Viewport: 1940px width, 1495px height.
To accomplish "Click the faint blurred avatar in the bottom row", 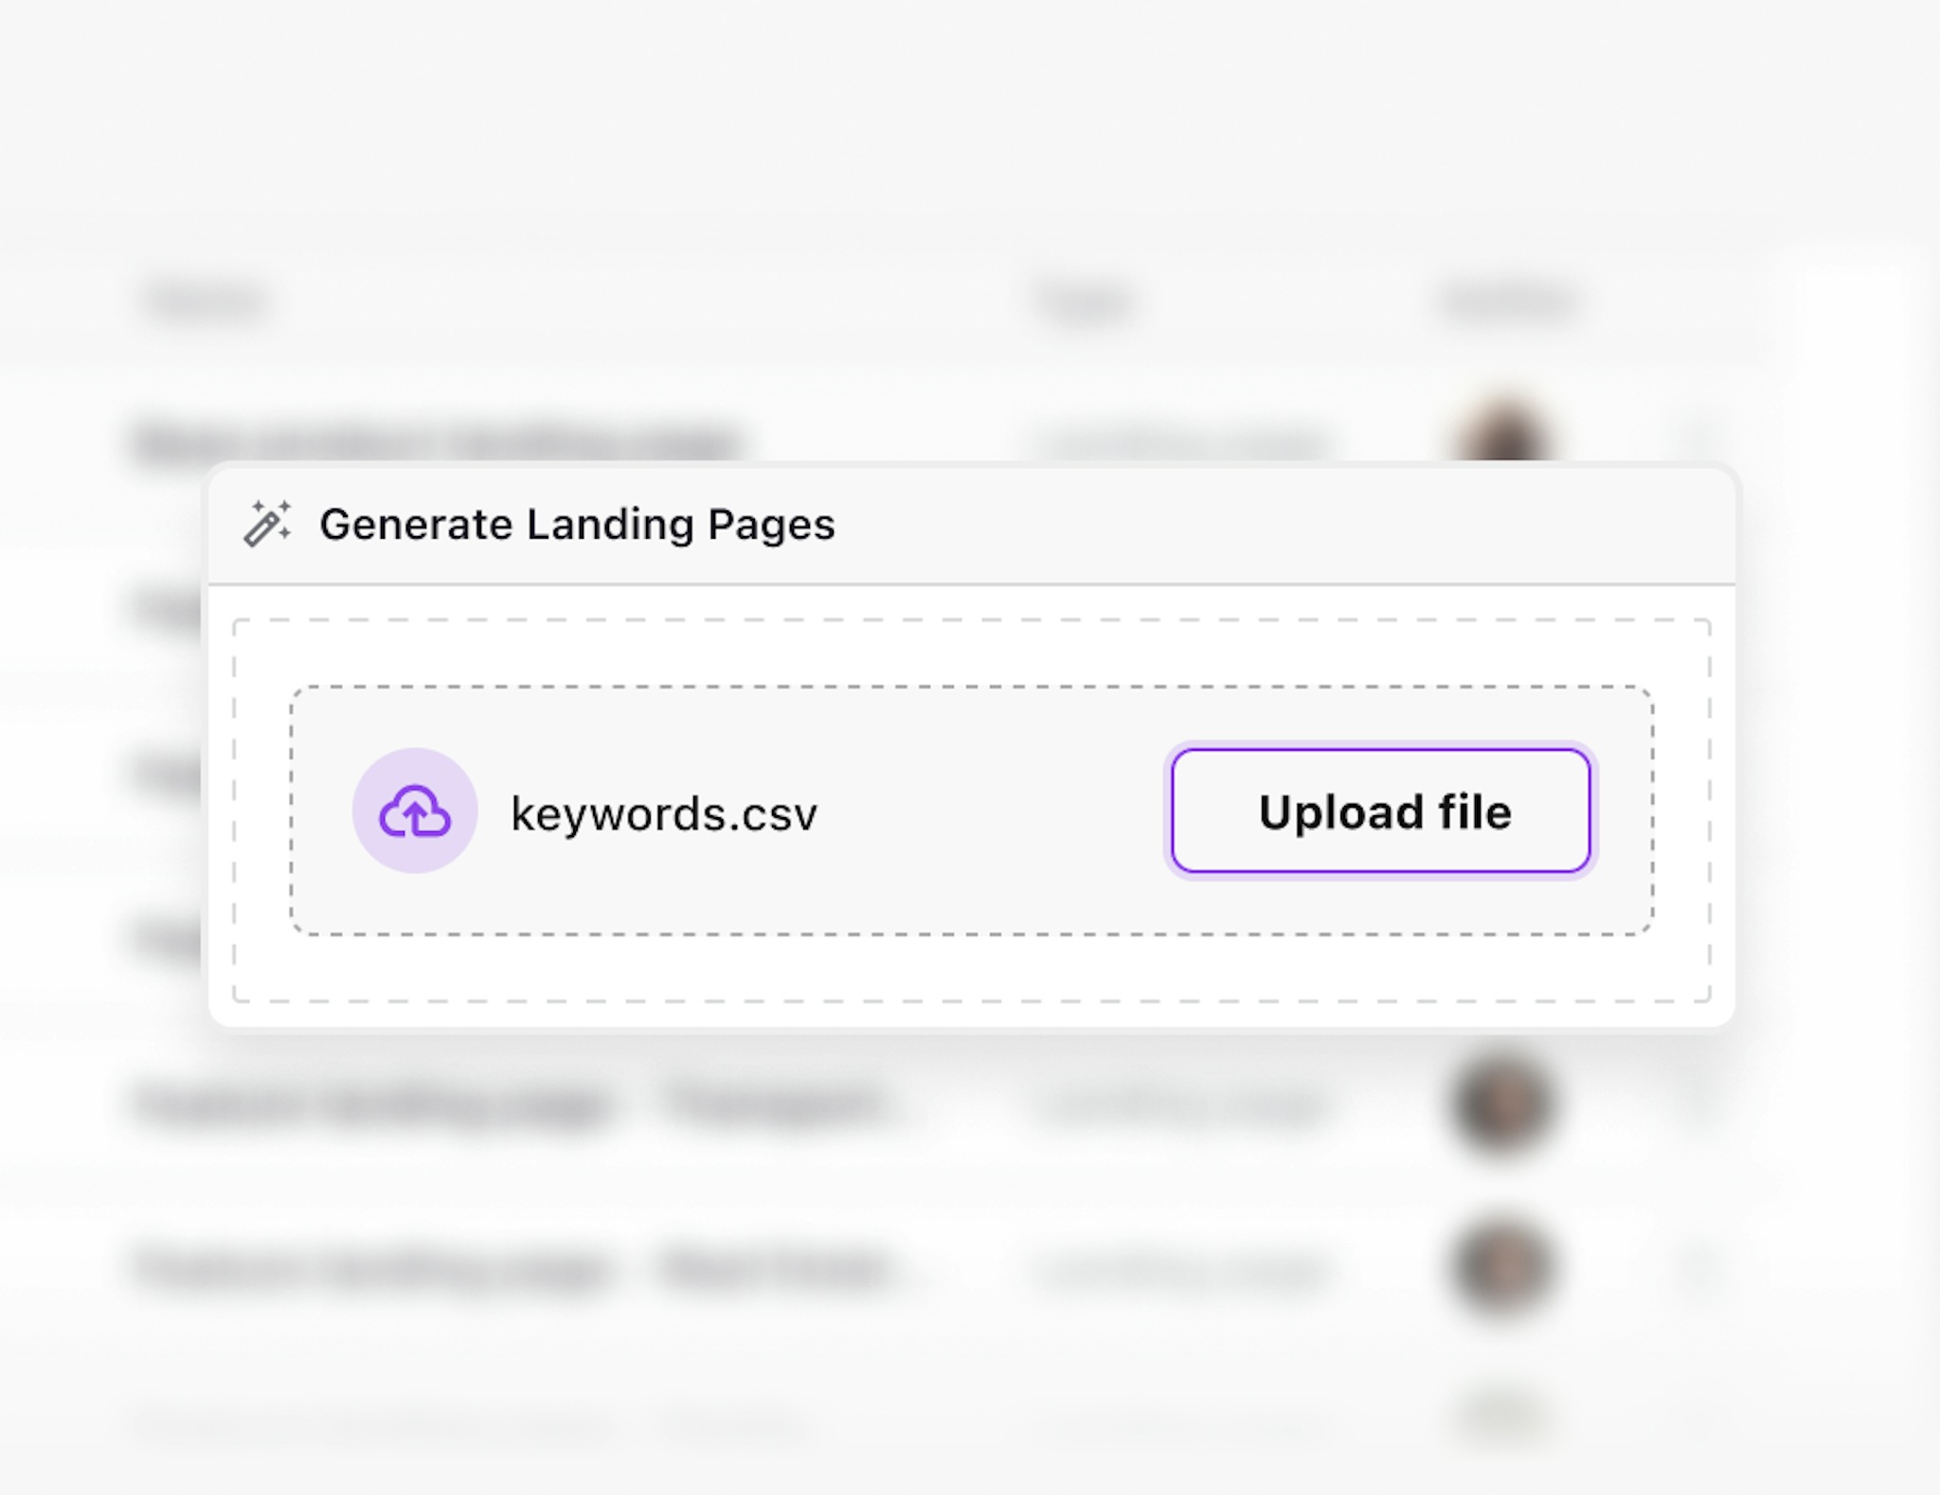I will 1502,1420.
